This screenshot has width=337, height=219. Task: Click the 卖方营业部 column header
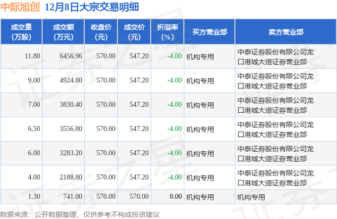(x=286, y=32)
